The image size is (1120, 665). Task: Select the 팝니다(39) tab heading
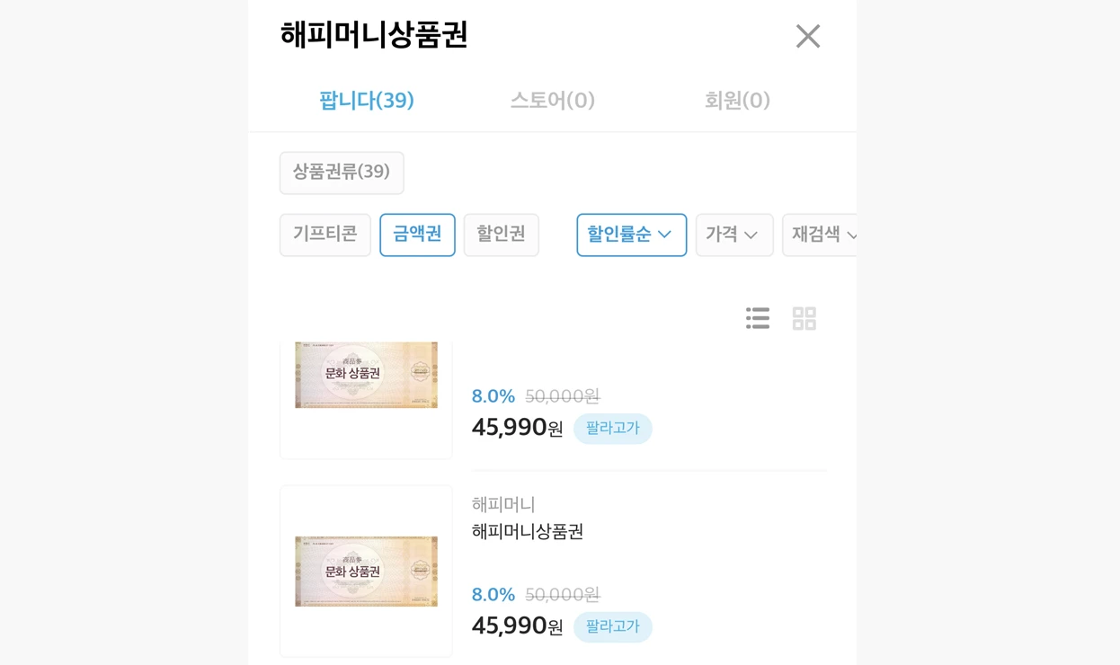[366, 101]
